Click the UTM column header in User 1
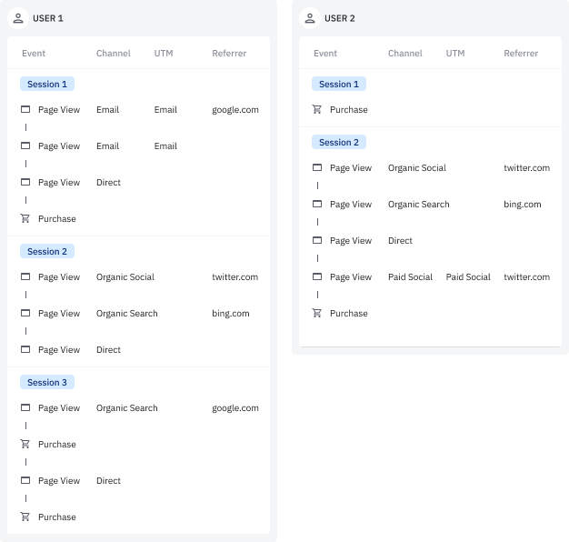This screenshot has width=569, height=542. [164, 54]
